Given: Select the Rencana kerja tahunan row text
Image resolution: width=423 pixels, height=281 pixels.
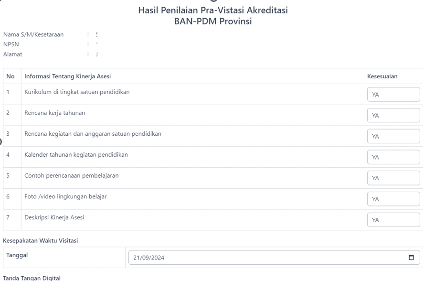Looking at the screenshot, I should coord(55,113).
